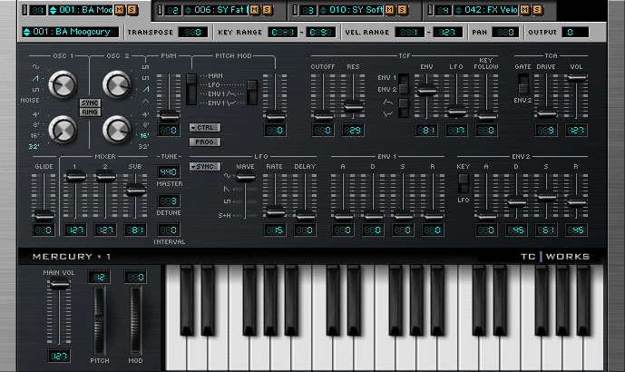Viewport: 625px width, 372px height.
Task: Switch to the 006: SY Fat part tab
Action: pos(220,10)
